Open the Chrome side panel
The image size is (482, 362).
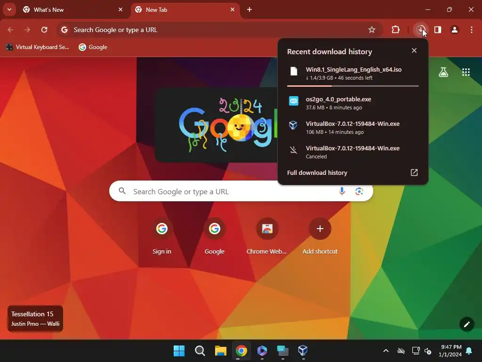pyautogui.click(x=438, y=30)
